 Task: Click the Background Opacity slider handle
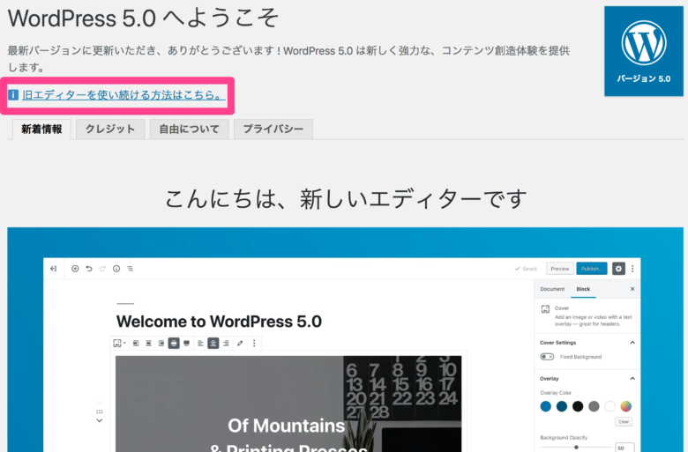[x=576, y=448]
